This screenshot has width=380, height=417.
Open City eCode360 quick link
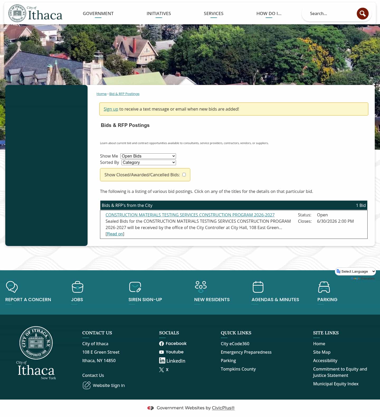tap(235, 344)
